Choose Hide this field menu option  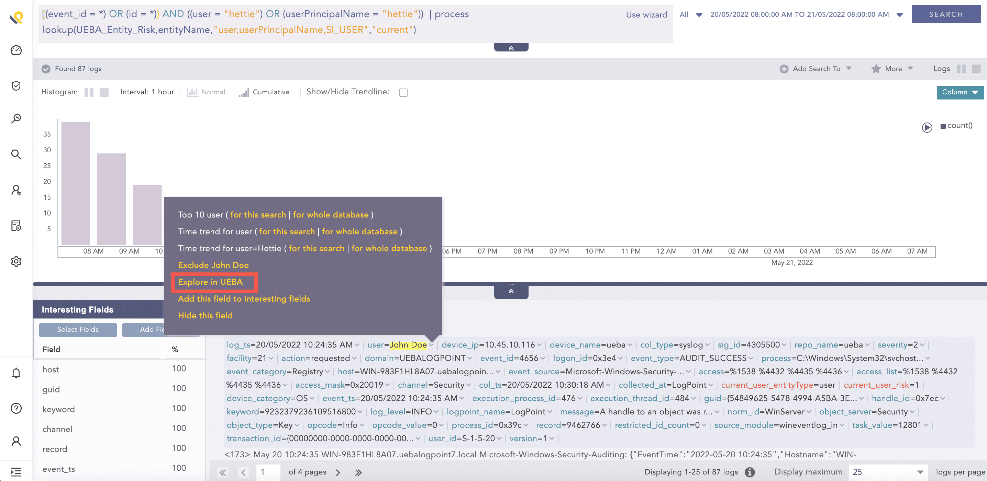point(206,315)
